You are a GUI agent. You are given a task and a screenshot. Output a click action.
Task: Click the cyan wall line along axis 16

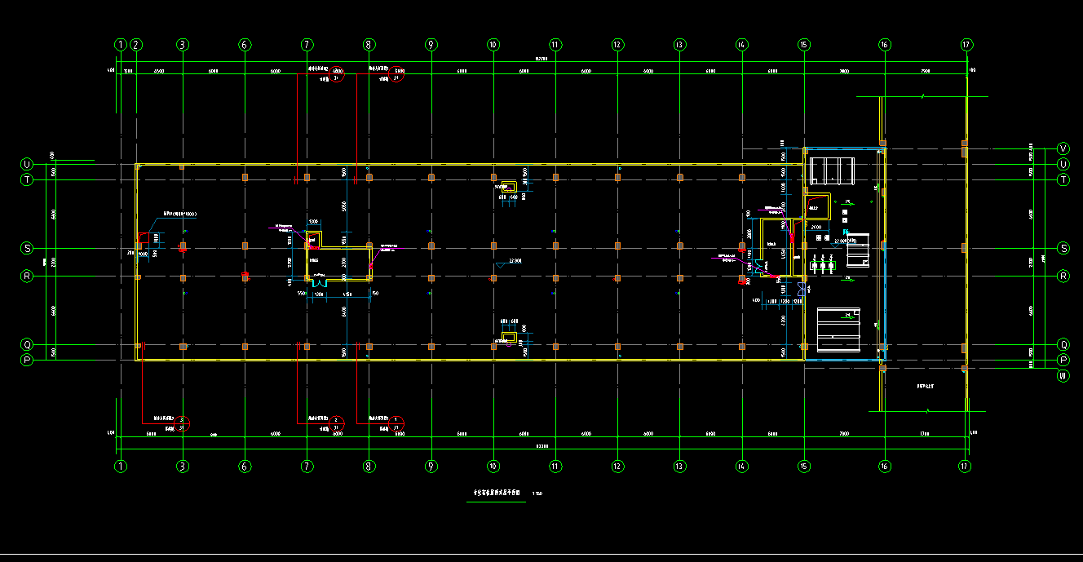(884, 302)
